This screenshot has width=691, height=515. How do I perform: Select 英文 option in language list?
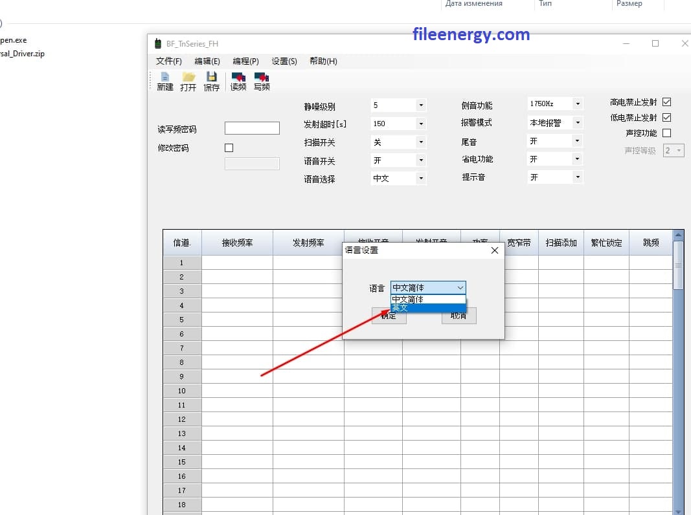click(428, 308)
